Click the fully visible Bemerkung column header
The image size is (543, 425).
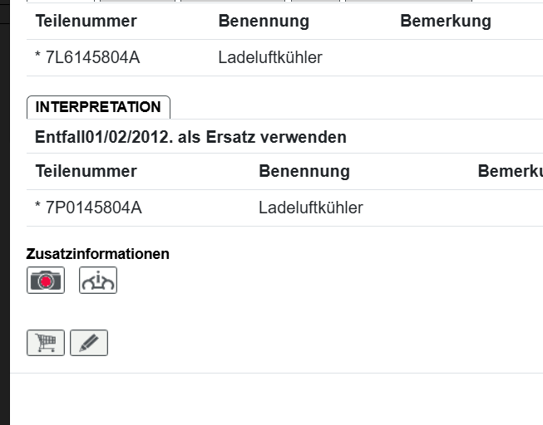(445, 22)
